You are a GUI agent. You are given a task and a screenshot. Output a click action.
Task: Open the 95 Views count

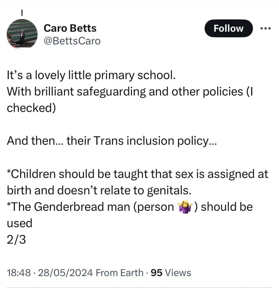[x=171, y=273]
